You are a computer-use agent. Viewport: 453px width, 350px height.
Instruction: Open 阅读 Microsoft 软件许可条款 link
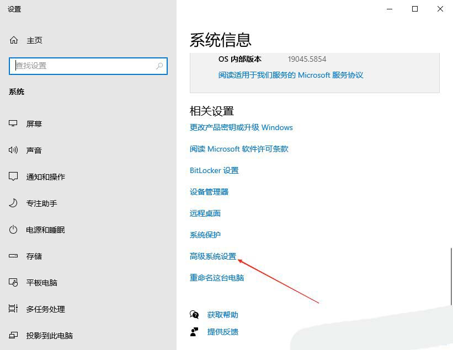pos(239,149)
